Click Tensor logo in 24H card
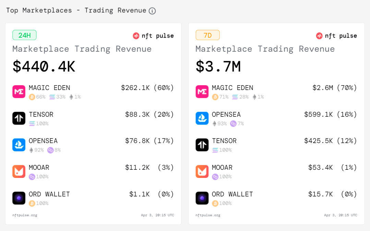This screenshot has height=231, width=370. pyautogui.click(x=19, y=118)
